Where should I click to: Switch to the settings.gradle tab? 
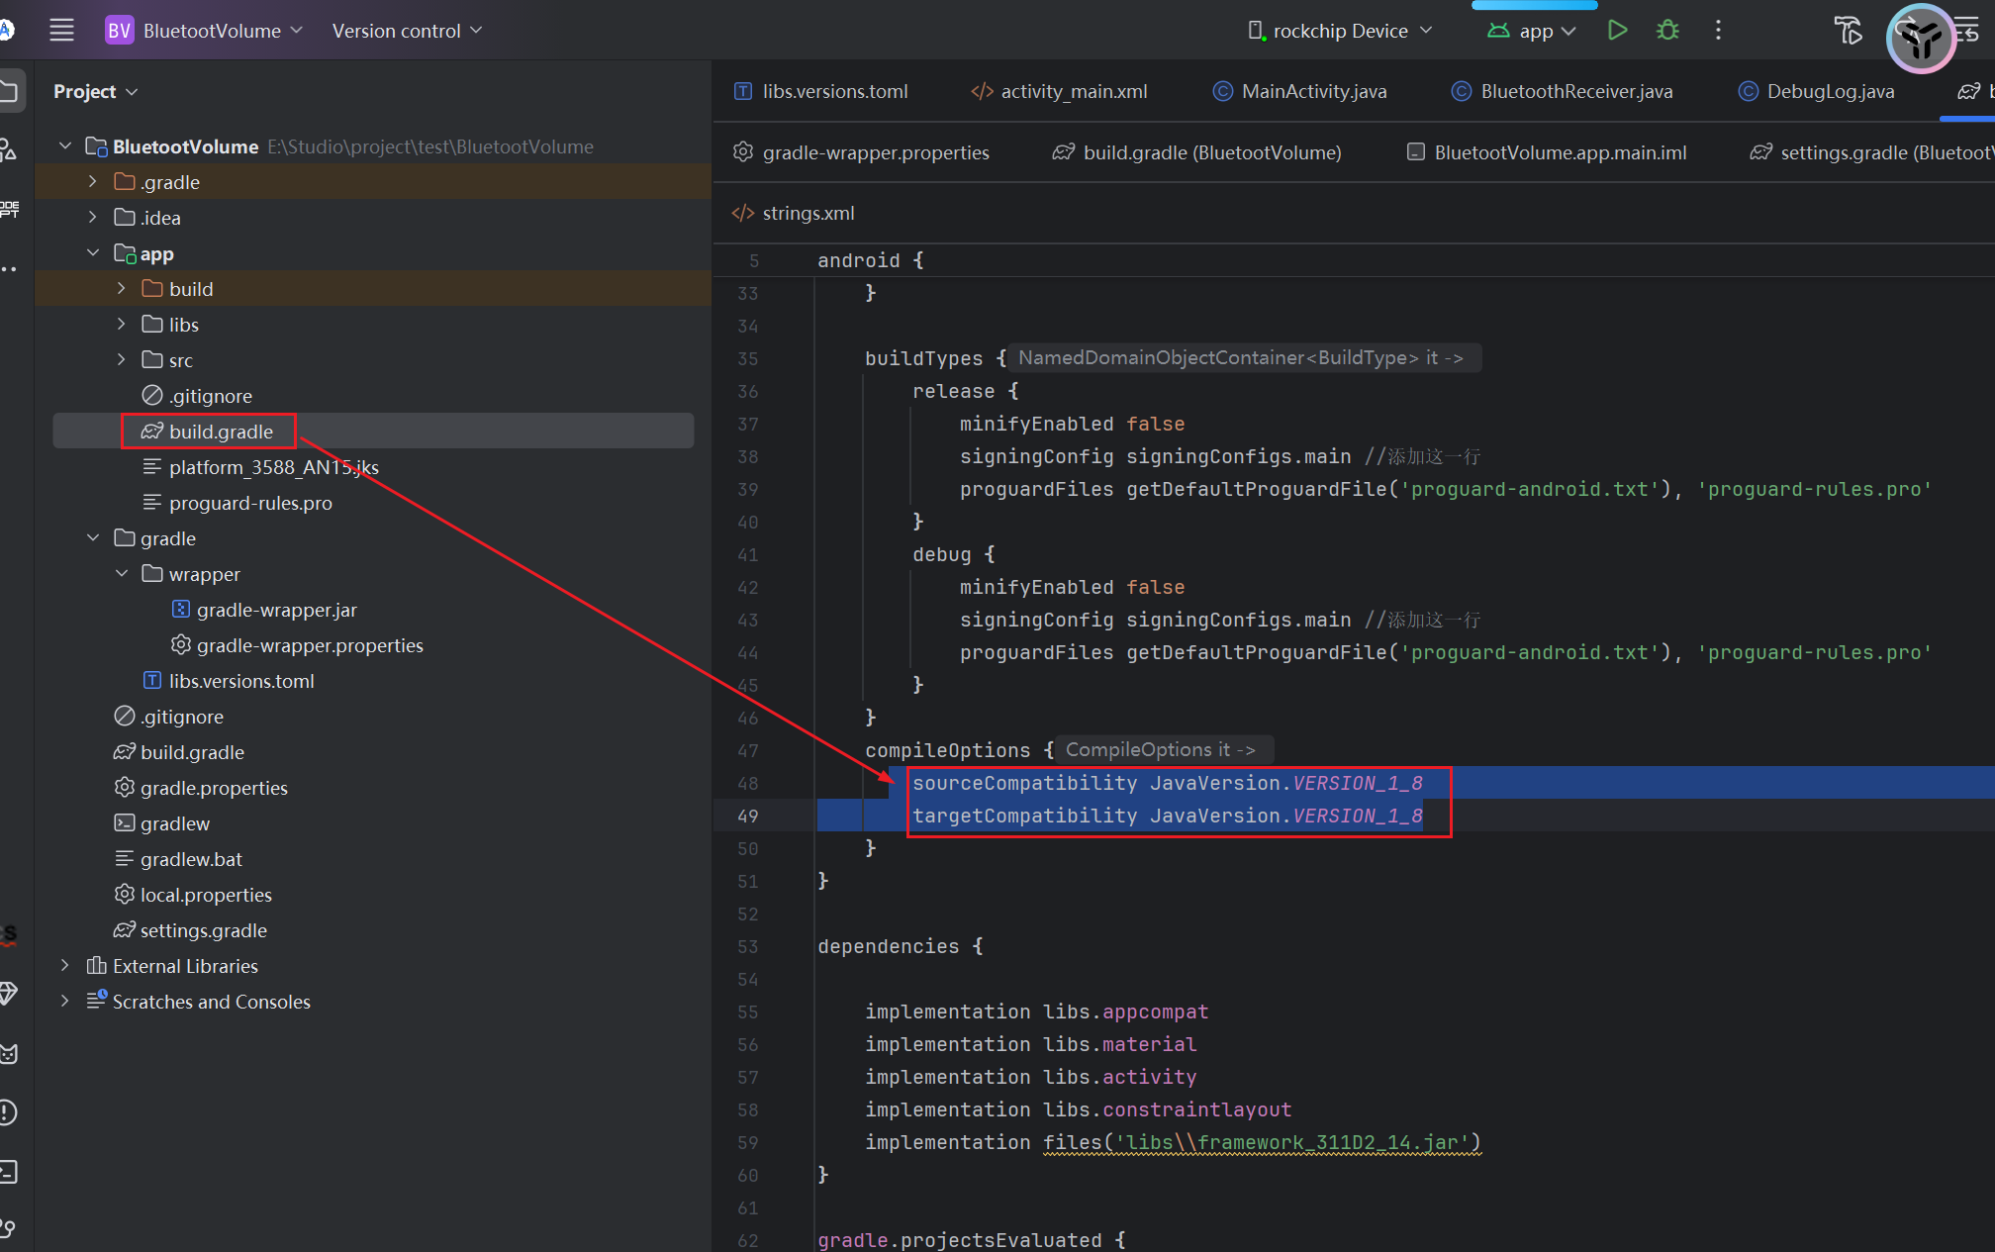[1872, 152]
